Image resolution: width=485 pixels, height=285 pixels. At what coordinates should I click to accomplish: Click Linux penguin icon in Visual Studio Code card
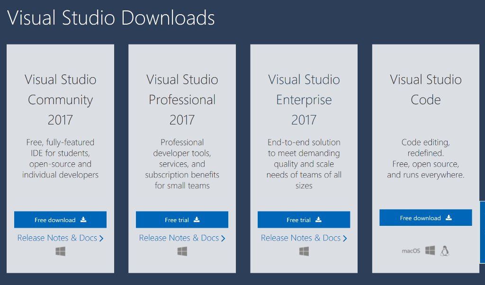click(x=445, y=251)
